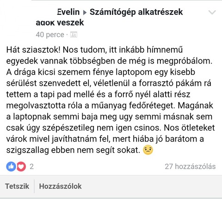The width and height of the screenshot is (222, 199).
Task: Tap the Hozzászólok button
Action: pyautogui.click(x=60, y=186)
